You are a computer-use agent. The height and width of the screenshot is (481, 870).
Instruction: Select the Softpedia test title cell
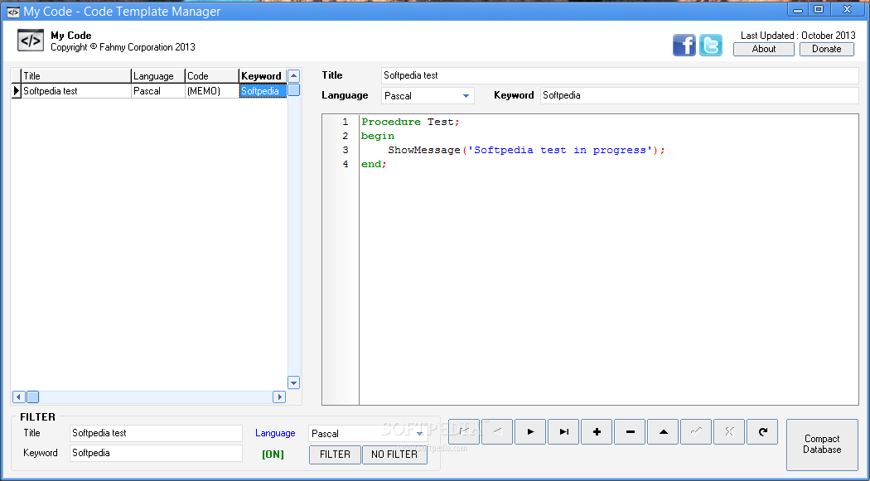(x=76, y=91)
